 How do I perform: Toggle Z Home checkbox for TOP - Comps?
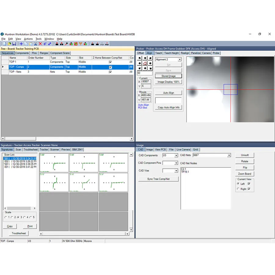point(110,67)
